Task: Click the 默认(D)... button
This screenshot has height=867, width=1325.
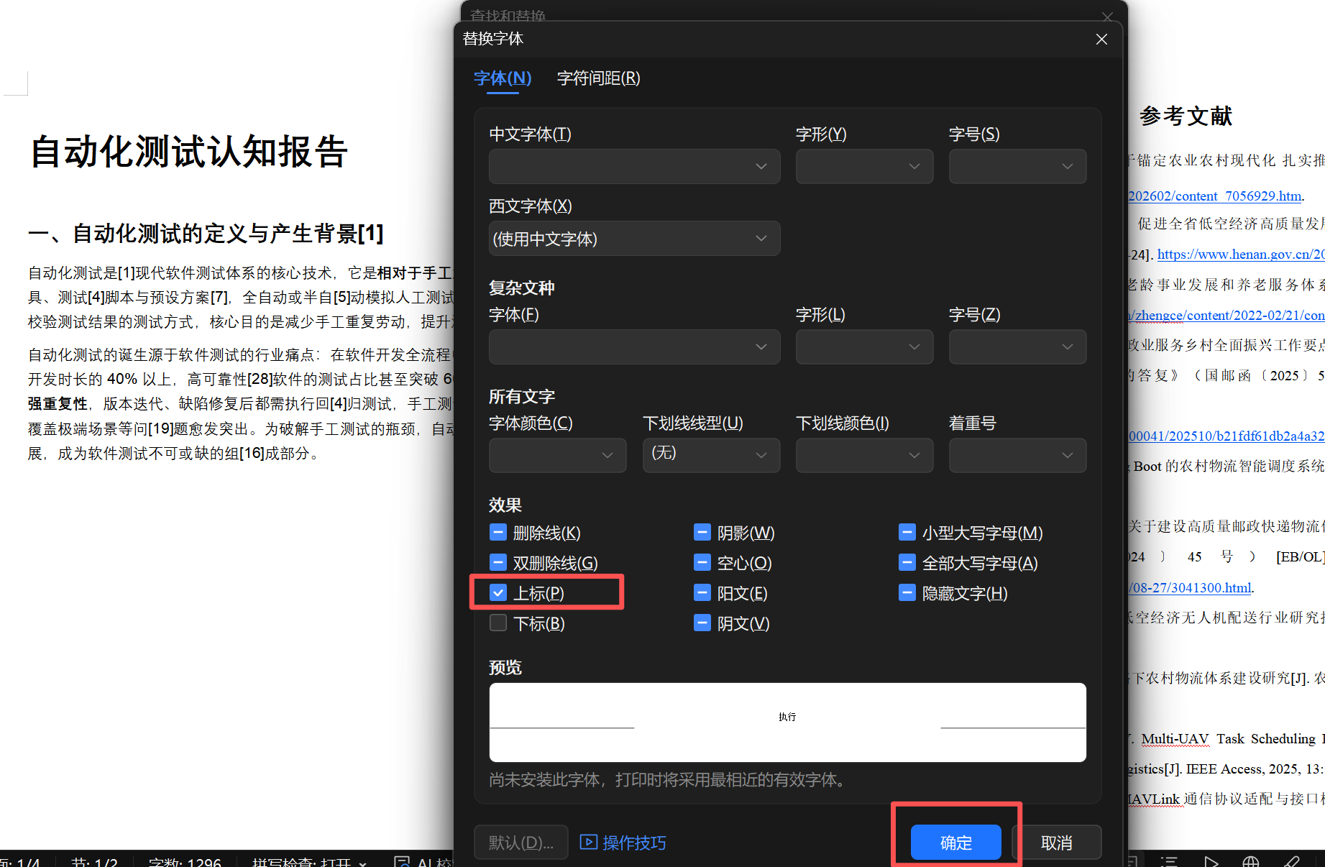Action: tap(521, 842)
